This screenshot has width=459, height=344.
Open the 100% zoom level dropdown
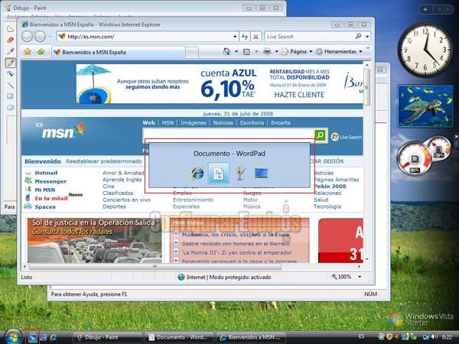tap(360, 277)
